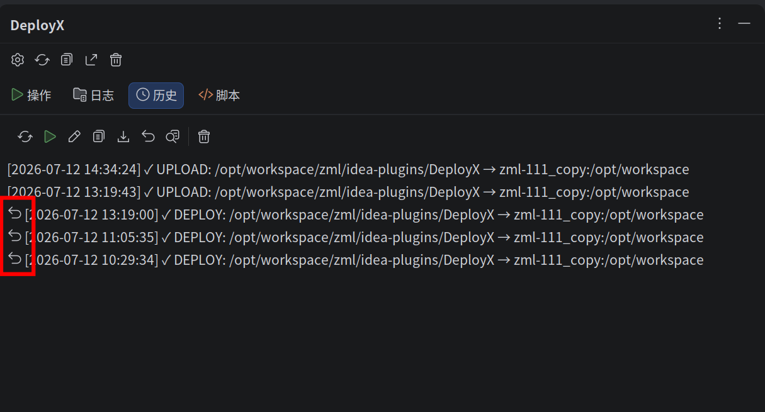
Task: Switch to the 操作 tab
Action: (31, 96)
